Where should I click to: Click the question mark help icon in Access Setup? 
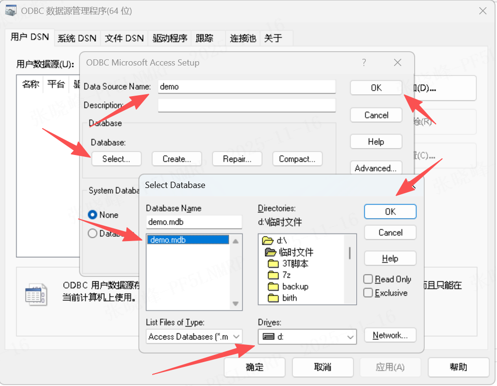click(364, 62)
